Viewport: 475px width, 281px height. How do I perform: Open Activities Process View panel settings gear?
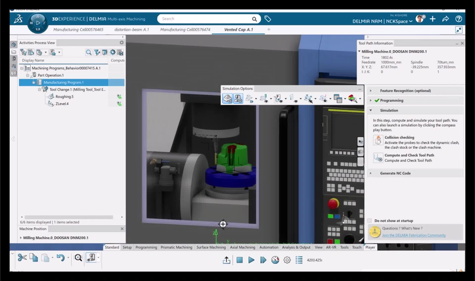(122, 43)
